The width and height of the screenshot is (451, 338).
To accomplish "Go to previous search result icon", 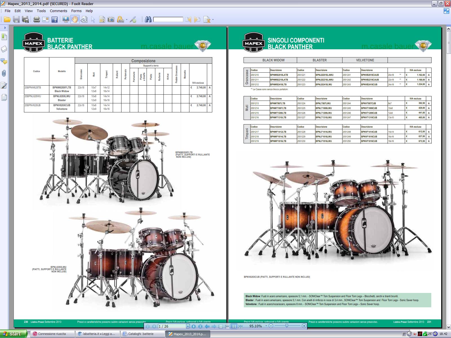I will tap(188, 19).
